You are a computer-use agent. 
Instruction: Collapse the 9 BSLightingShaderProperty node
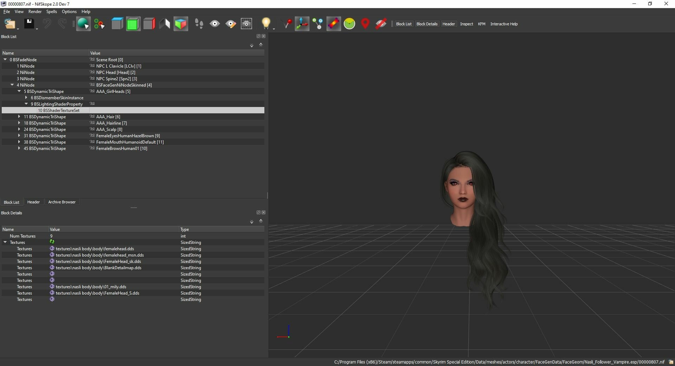click(x=26, y=104)
